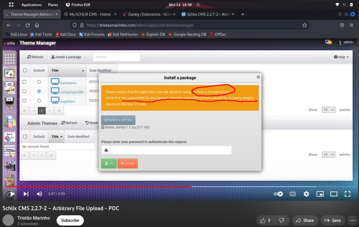Open the Places menu
The width and height of the screenshot is (359, 227).
pyautogui.click(x=53, y=5)
